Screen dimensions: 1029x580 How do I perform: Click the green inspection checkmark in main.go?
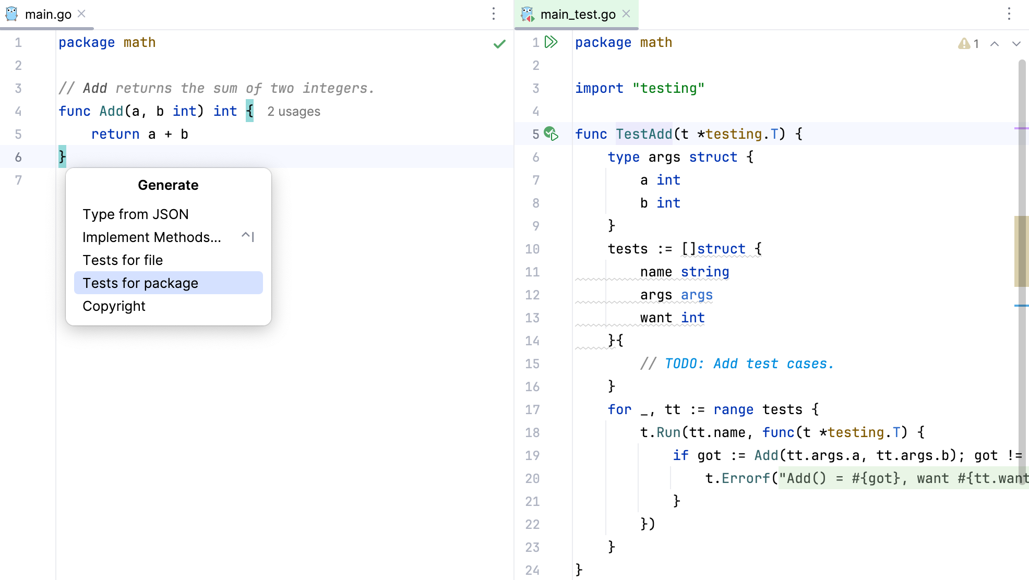[499, 44]
